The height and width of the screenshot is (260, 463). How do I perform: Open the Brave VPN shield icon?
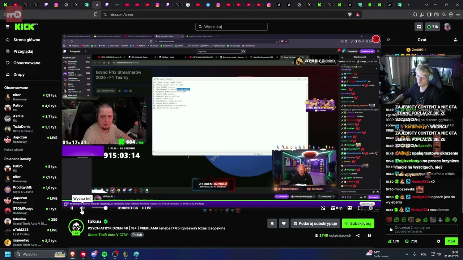[x=451, y=14]
